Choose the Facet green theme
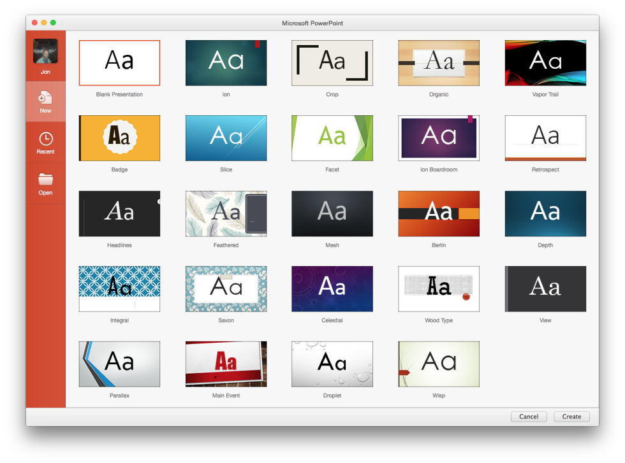 point(332,138)
